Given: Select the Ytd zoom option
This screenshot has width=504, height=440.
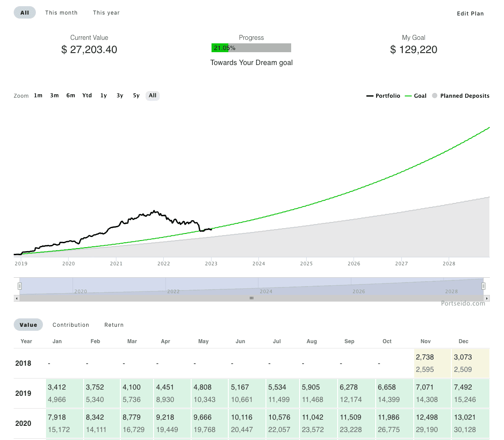Looking at the screenshot, I should tap(87, 96).
